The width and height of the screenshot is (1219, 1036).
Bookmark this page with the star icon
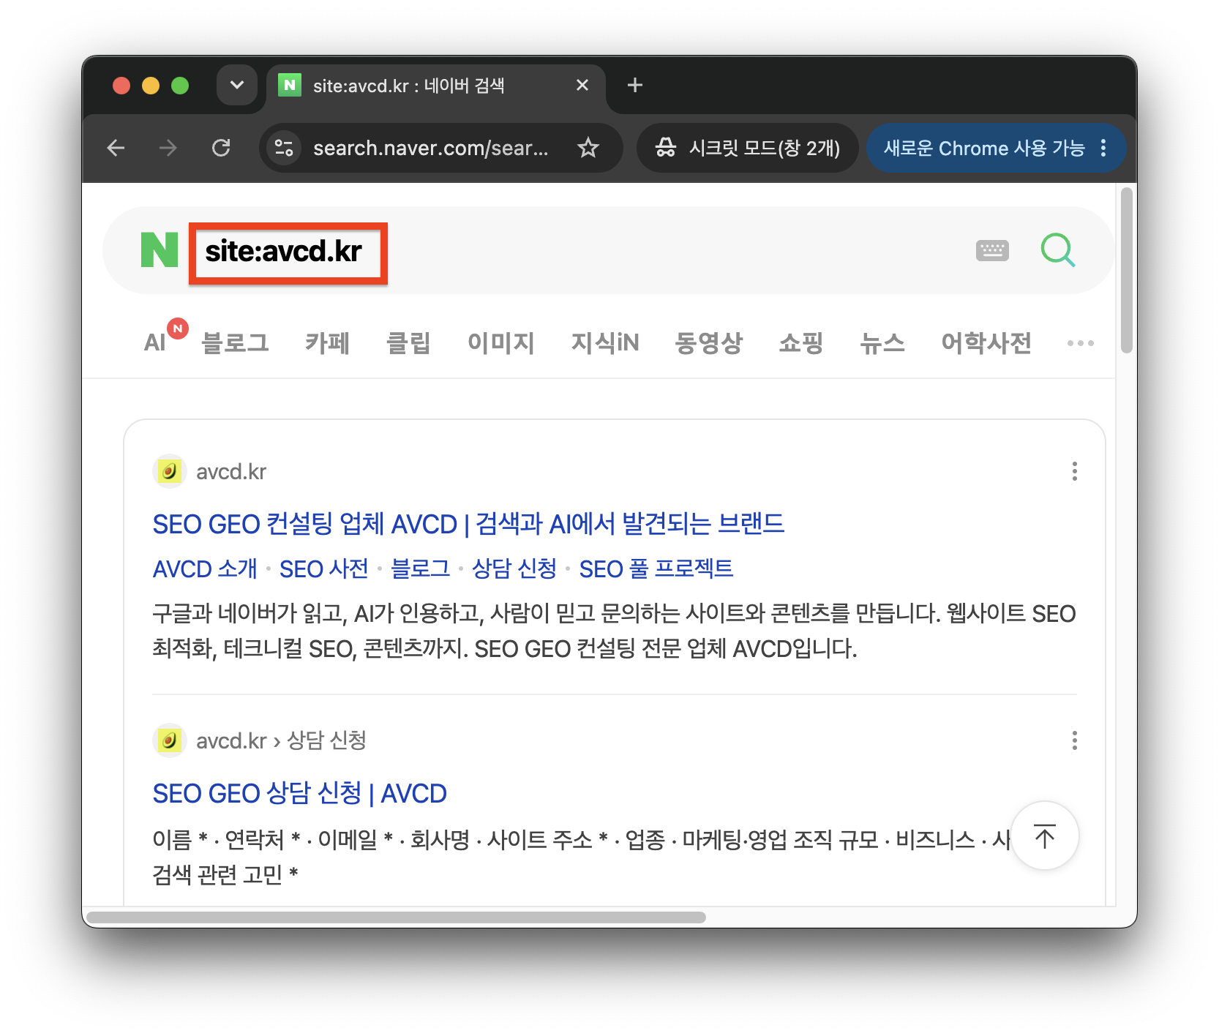[x=588, y=149]
